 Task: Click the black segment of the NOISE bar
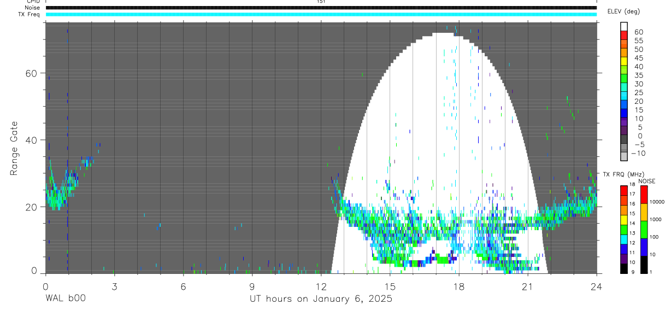pyautogui.click(x=644, y=265)
